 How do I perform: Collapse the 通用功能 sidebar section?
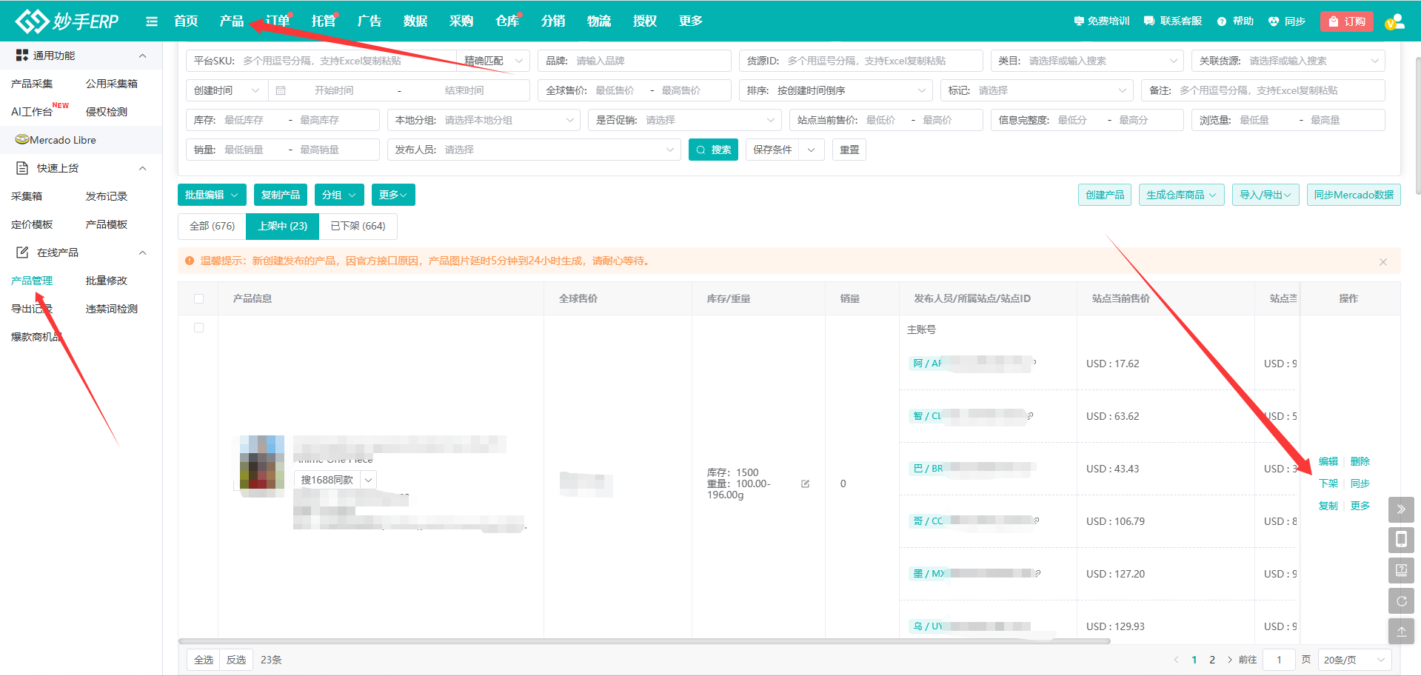pos(142,56)
